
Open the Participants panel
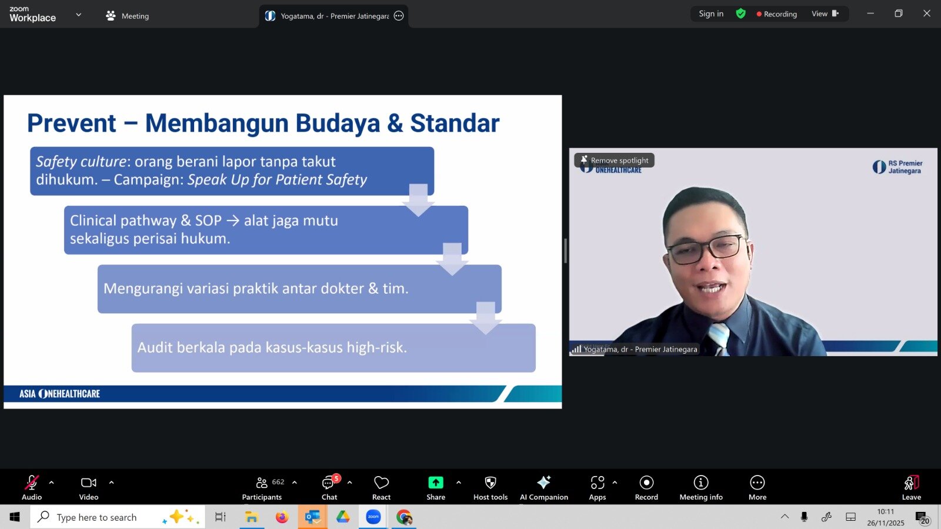click(x=262, y=487)
